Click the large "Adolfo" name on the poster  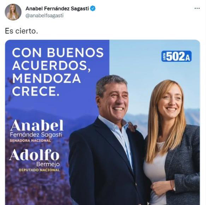34,155
